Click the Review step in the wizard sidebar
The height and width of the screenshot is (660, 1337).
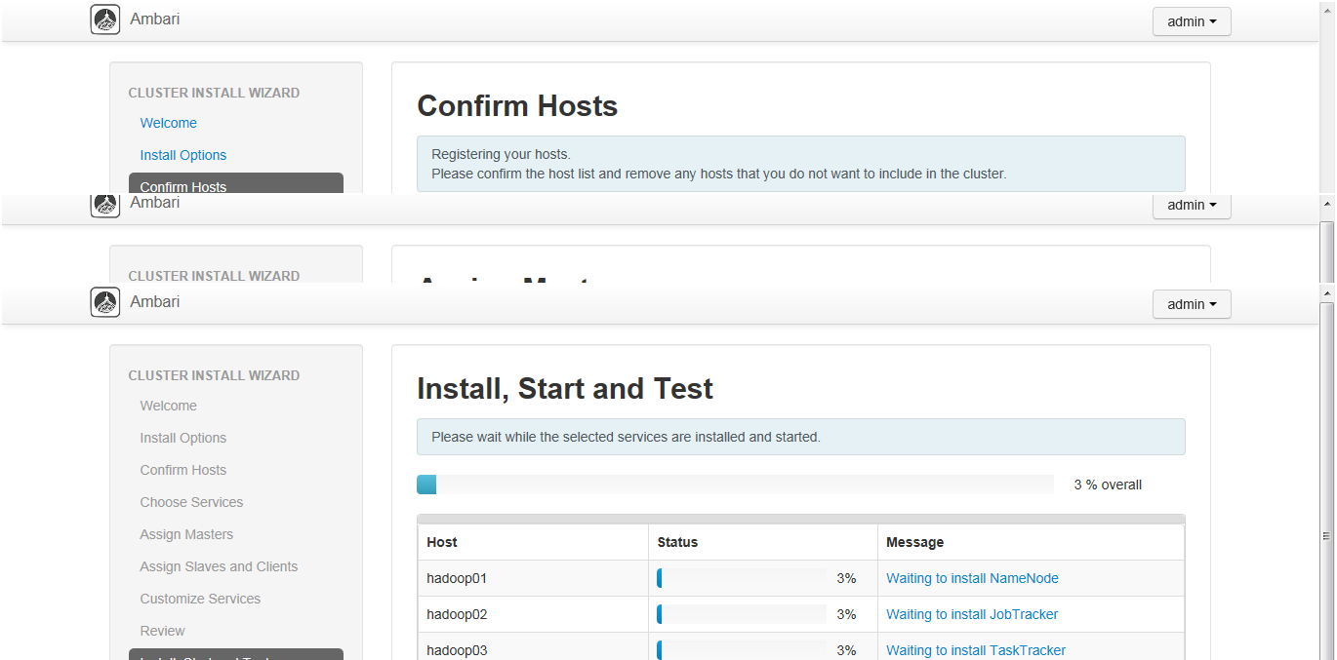click(162, 631)
